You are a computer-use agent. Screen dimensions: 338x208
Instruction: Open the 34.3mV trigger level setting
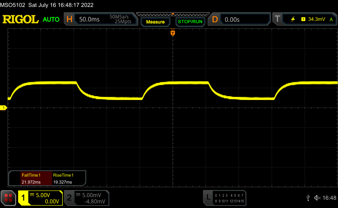316,19
